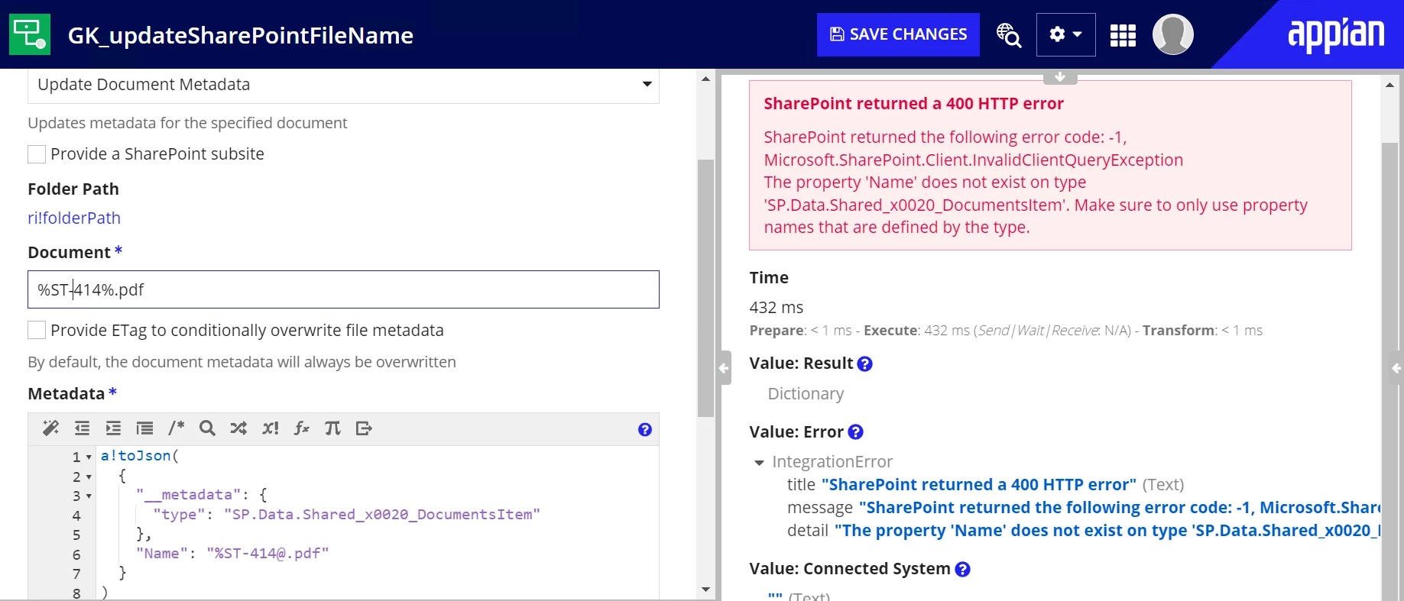Open help for Value: Connected System
Viewport: 1404px width, 601px height.
point(963,569)
